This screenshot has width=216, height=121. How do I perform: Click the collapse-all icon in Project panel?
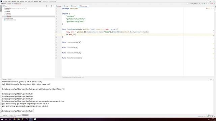point(49,6)
